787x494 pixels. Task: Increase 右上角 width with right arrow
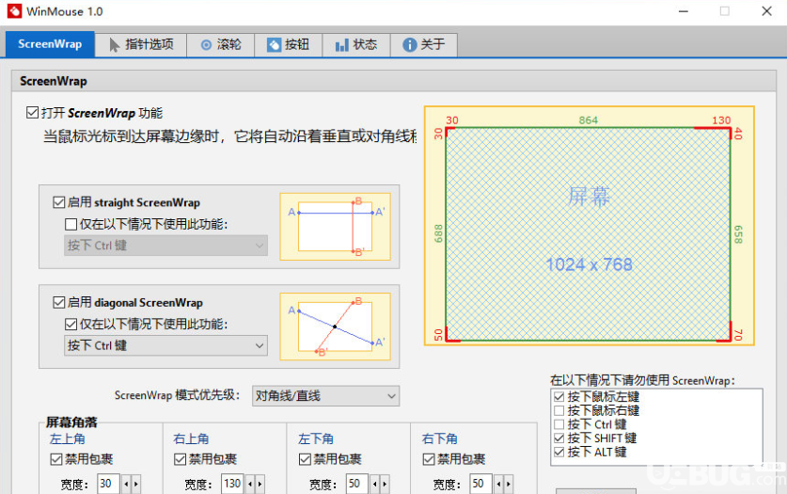point(260,484)
